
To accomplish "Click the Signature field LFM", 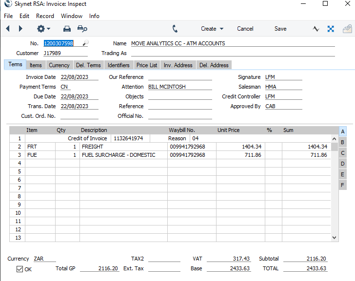I will [x=283, y=77].
